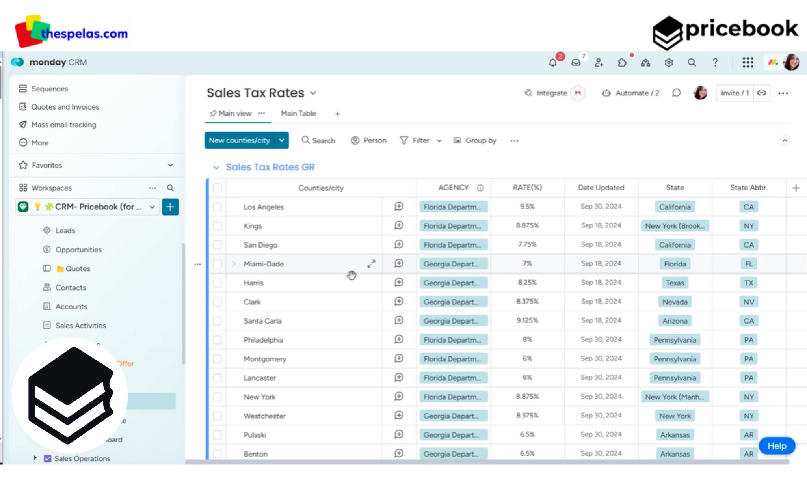Add item to workspace plus button

(x=170, y=207)
